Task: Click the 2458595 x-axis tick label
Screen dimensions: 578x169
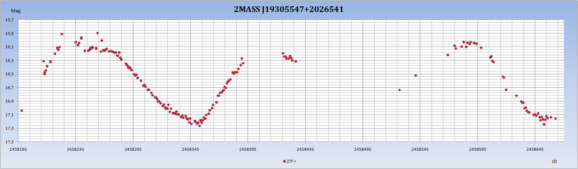Action: (478, 149)
